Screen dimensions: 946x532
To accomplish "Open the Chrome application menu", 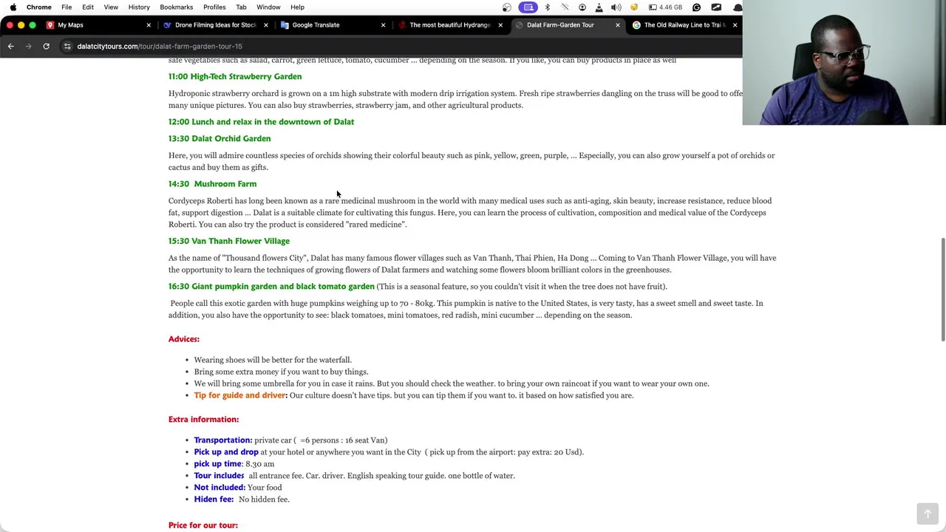I will (x=39, y=7).
